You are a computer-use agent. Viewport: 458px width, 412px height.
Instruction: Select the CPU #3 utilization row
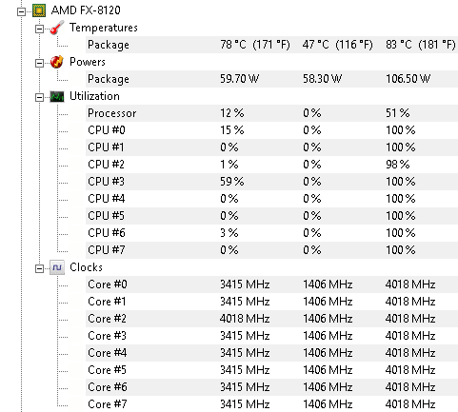pyautogui.click(x=271, y=182)
